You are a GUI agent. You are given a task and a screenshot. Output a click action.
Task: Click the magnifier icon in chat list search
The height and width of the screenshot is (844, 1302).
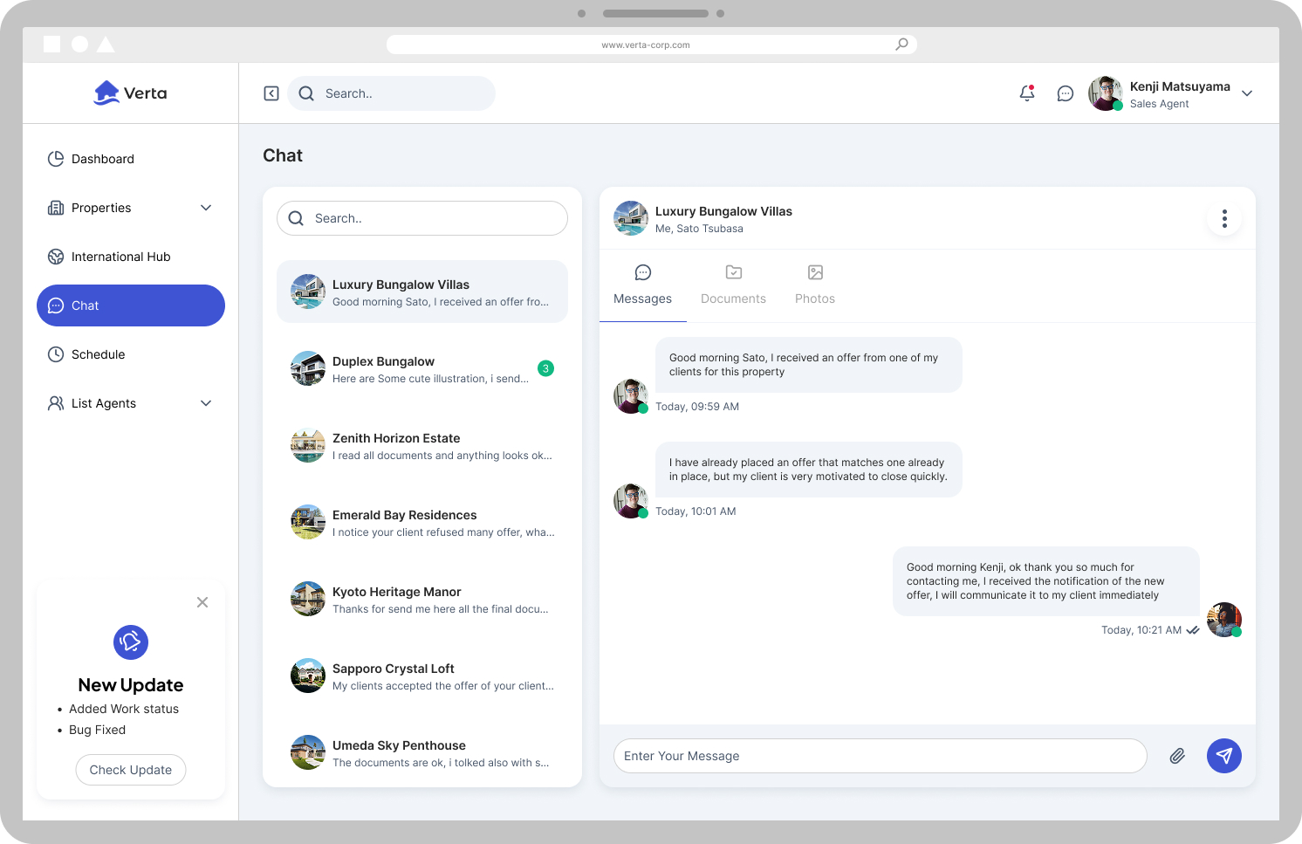pyautogui.click(x=296, y=218)
